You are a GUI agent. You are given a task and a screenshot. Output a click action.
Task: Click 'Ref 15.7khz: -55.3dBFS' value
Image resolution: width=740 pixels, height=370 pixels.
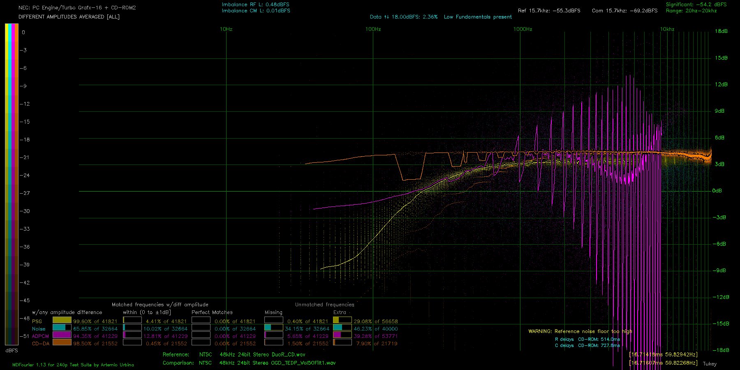pyautogui.click(x=549, y=11)
